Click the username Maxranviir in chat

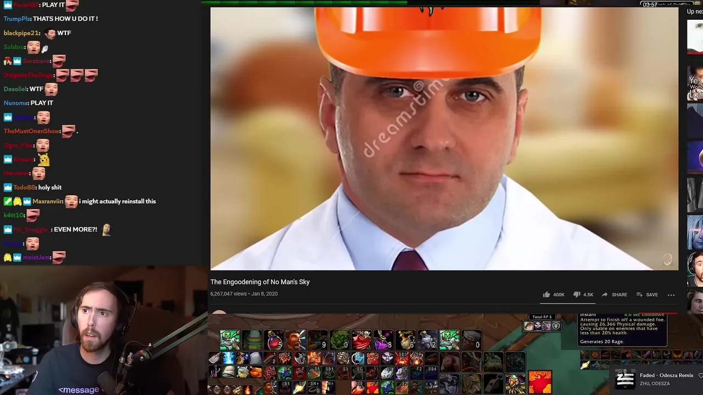tap(47, 201)
